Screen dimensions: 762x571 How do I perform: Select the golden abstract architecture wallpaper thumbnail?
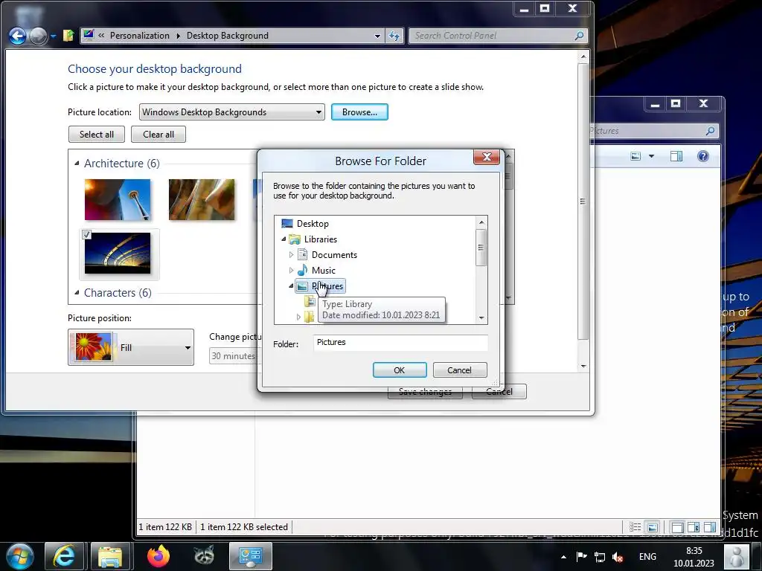pos(202,199)
